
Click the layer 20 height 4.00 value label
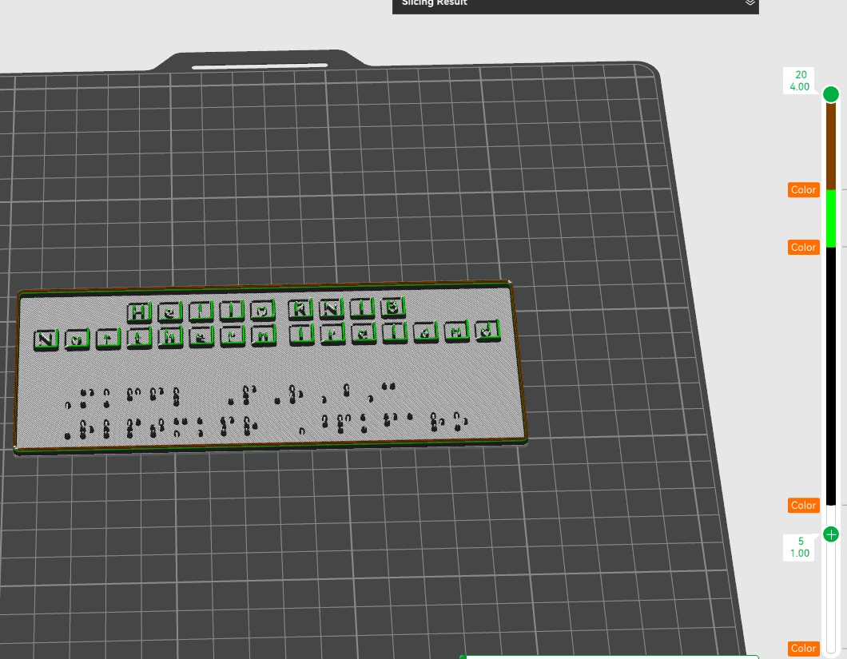pos(800,81)
